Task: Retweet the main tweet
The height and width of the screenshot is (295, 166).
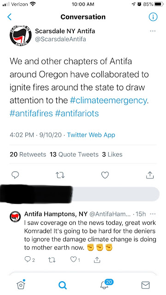Action: click(x=60, y=175)
